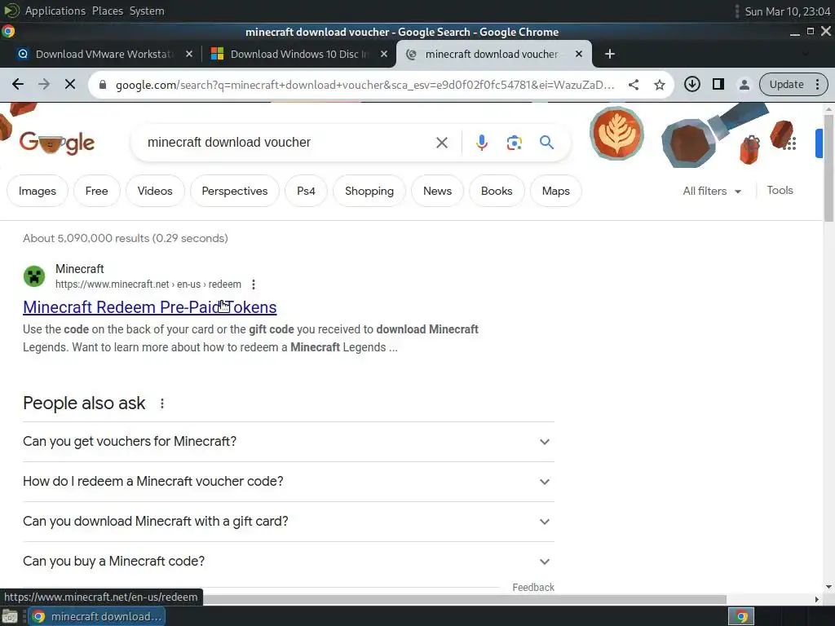Click the clock showing Sun Mar 10
This screenshot has height=626, width=835.
pos(787,11)
